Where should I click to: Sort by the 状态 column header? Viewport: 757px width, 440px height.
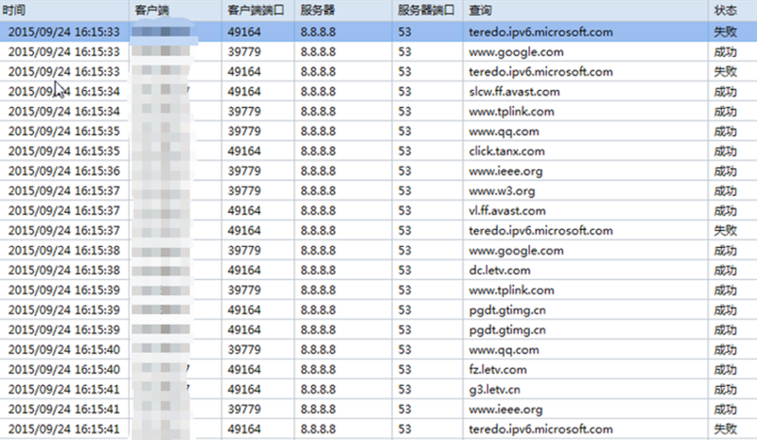click(x=732, y=10)
